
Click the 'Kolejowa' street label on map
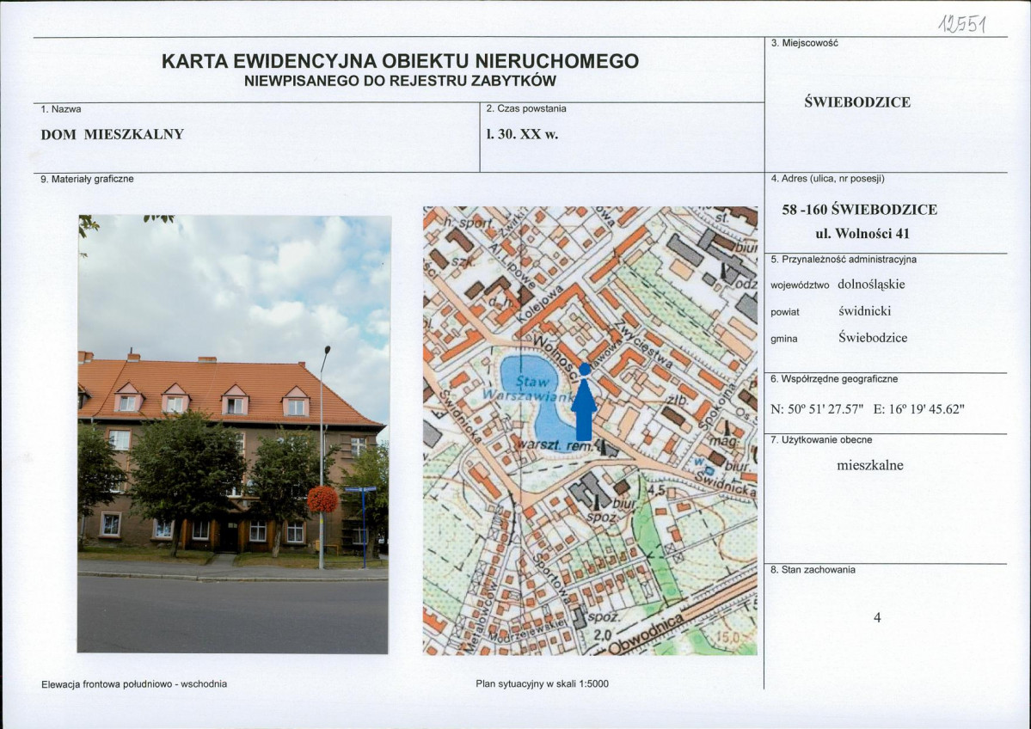pyautogui.click(x=541, y=303)
